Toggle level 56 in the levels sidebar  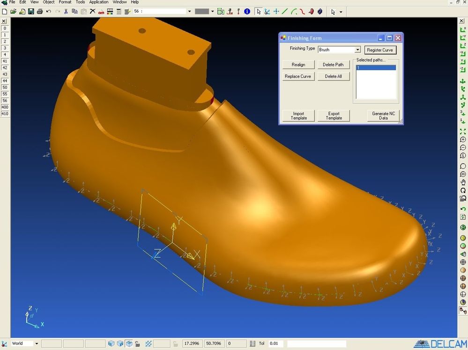click(5, 101)
